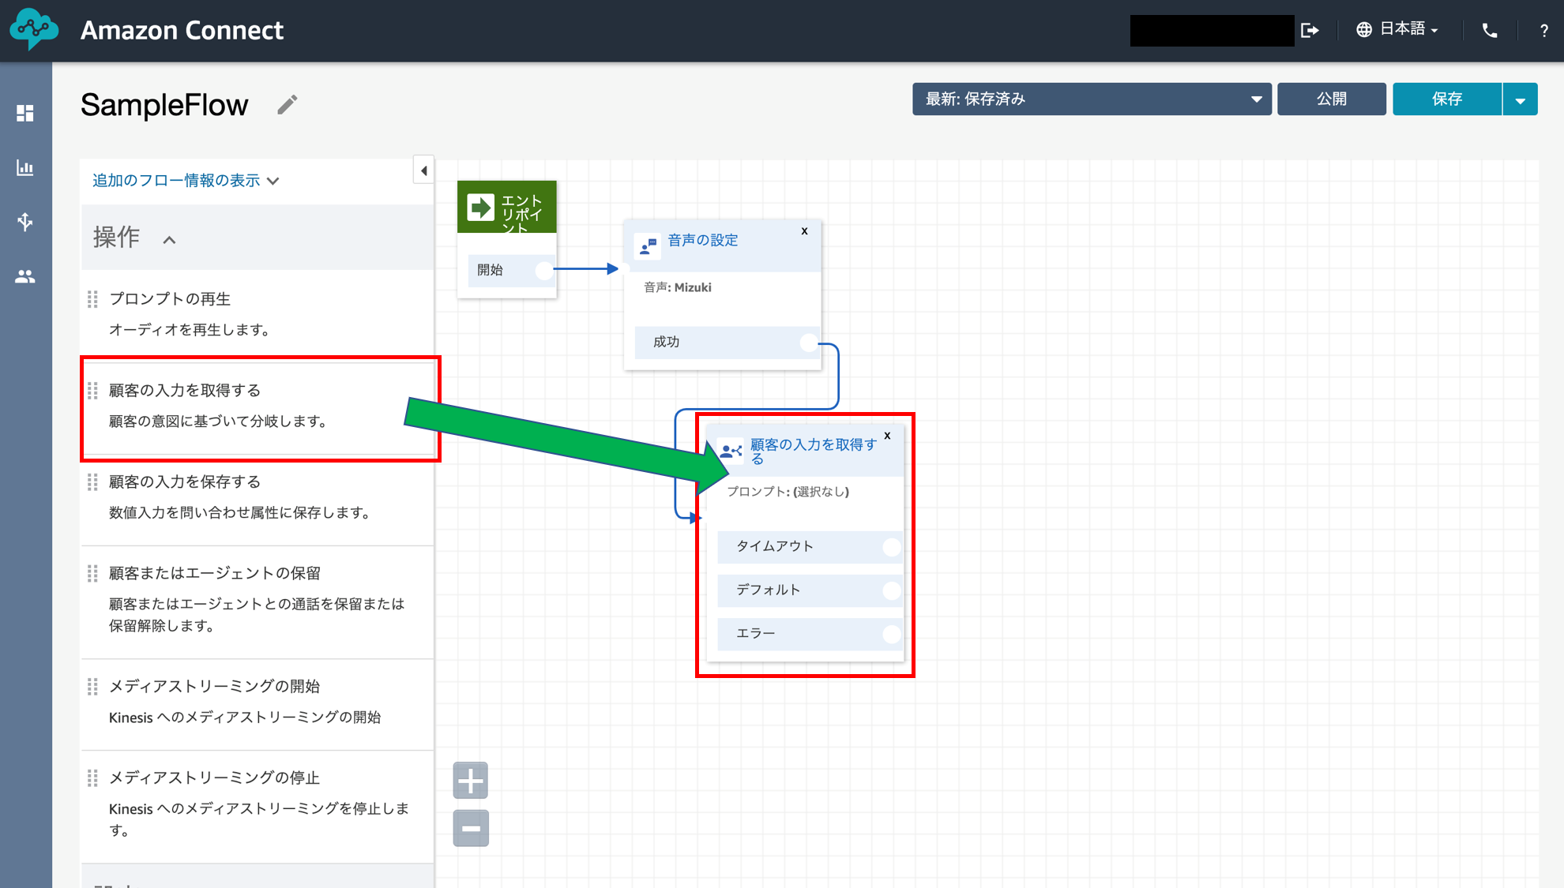Select 顧客の入力を取得する in the palette
This screenshot has width=1564, height=888.
point(258,407)
